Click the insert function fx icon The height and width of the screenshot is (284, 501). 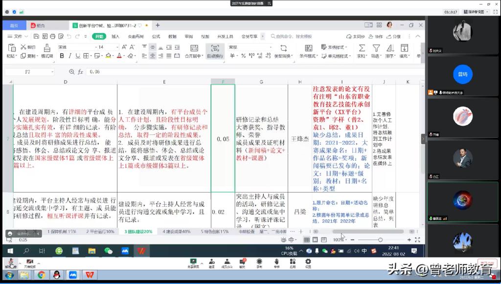[80, 72]
